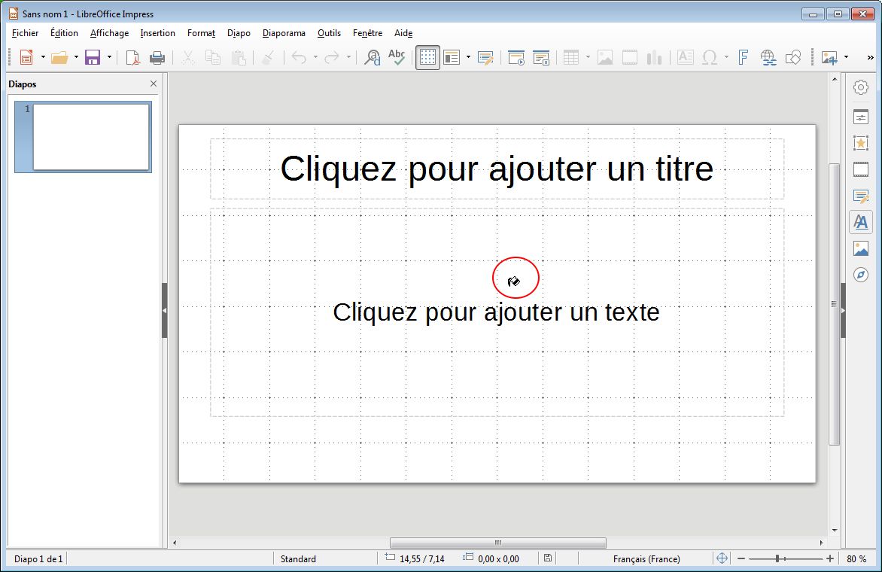Click the Print icon

157,57
